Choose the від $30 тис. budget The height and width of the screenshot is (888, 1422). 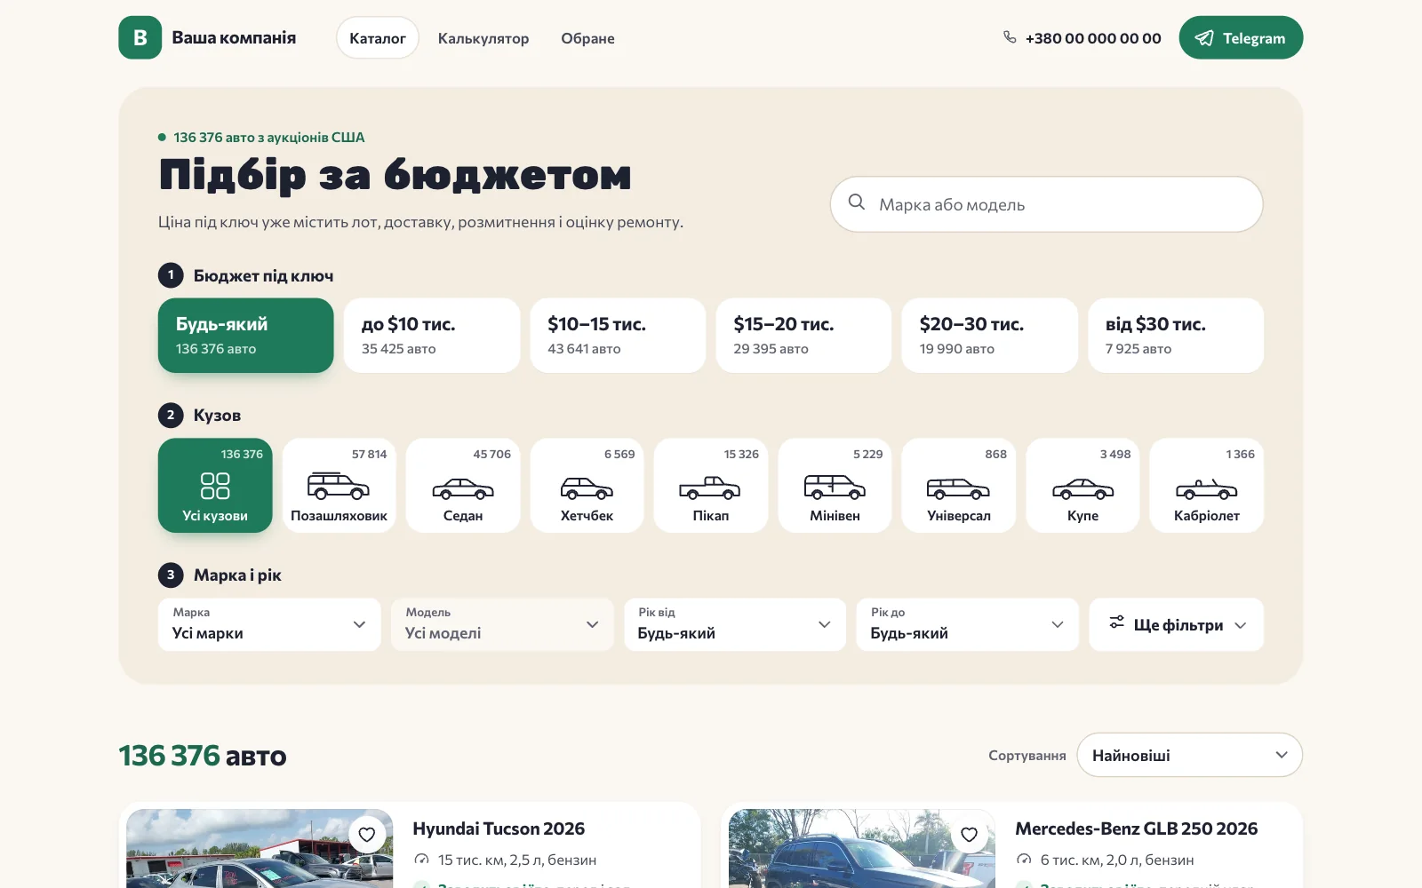coord(1176,335)
